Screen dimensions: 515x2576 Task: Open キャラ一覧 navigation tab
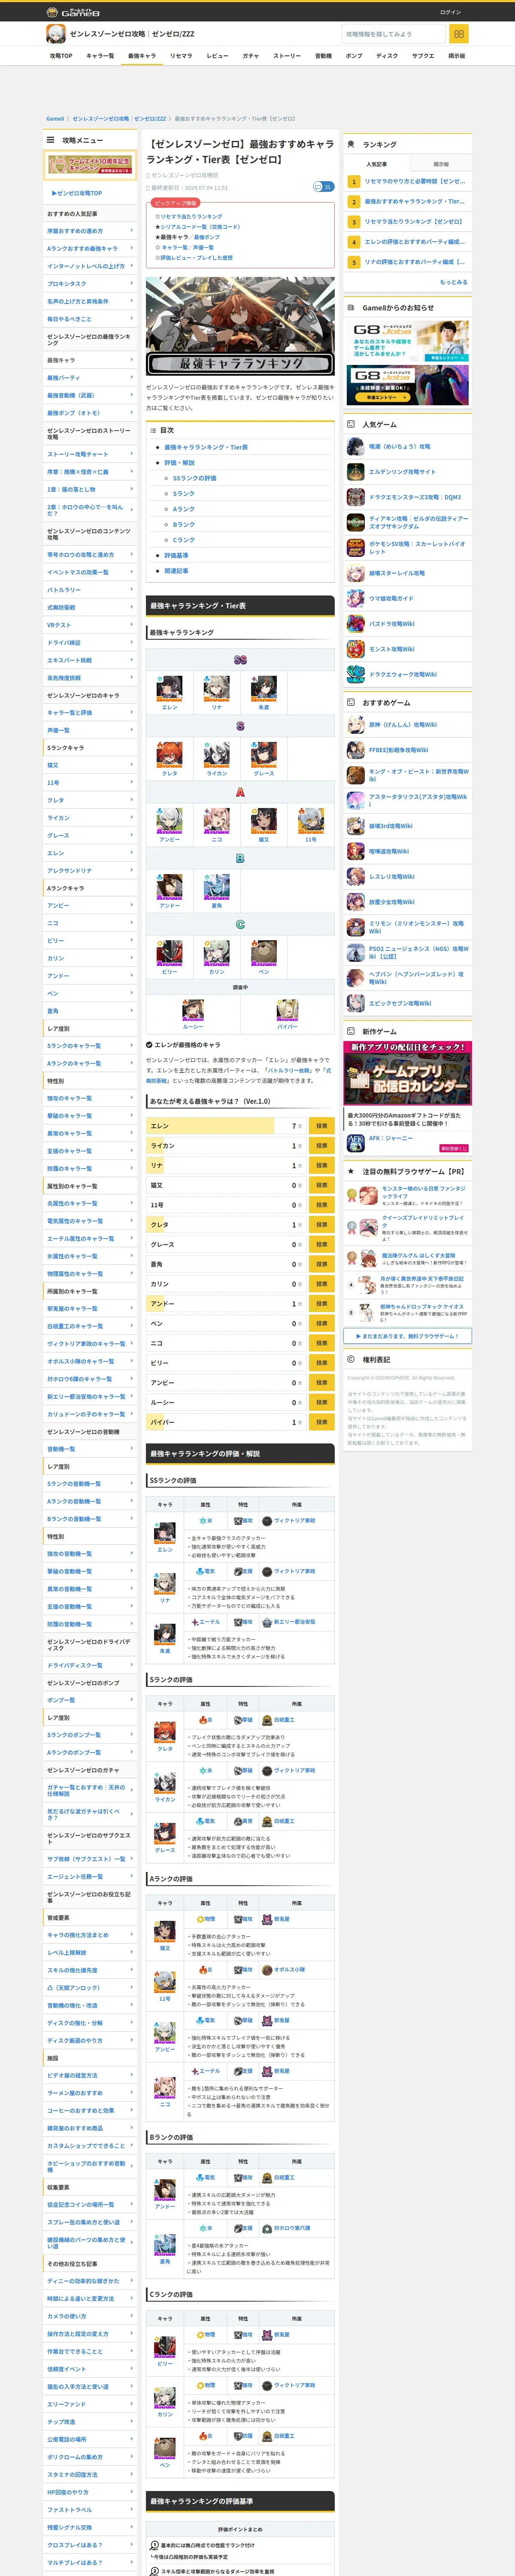pos(100,56)
